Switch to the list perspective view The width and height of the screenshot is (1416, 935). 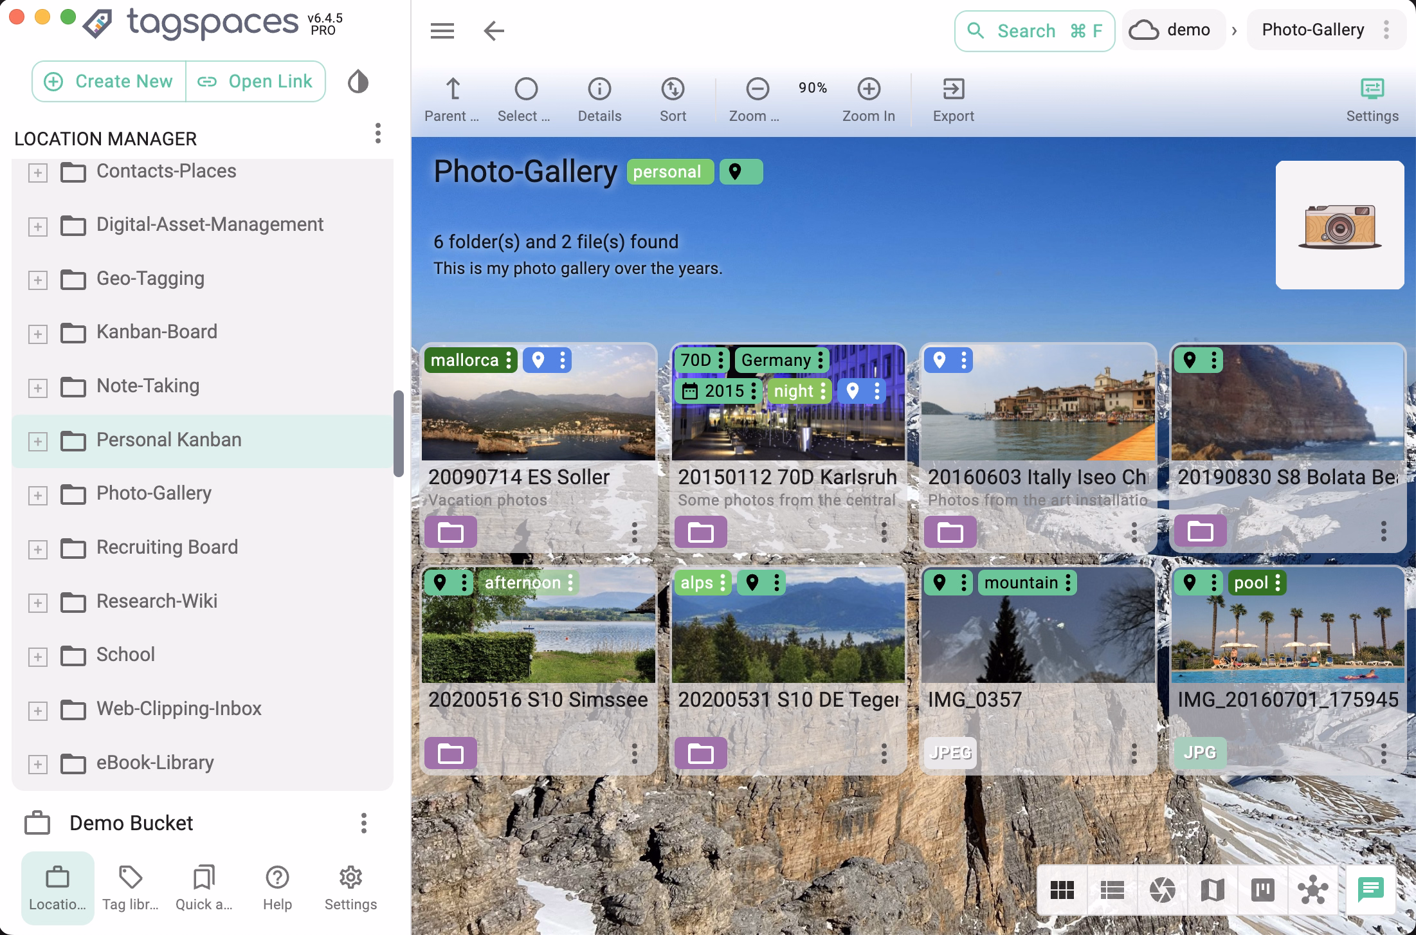pyautogui.click(x=1112, y=891)
